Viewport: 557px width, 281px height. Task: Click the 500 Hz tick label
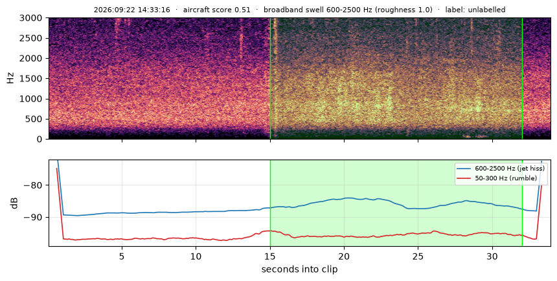click(x=34, y=119)
